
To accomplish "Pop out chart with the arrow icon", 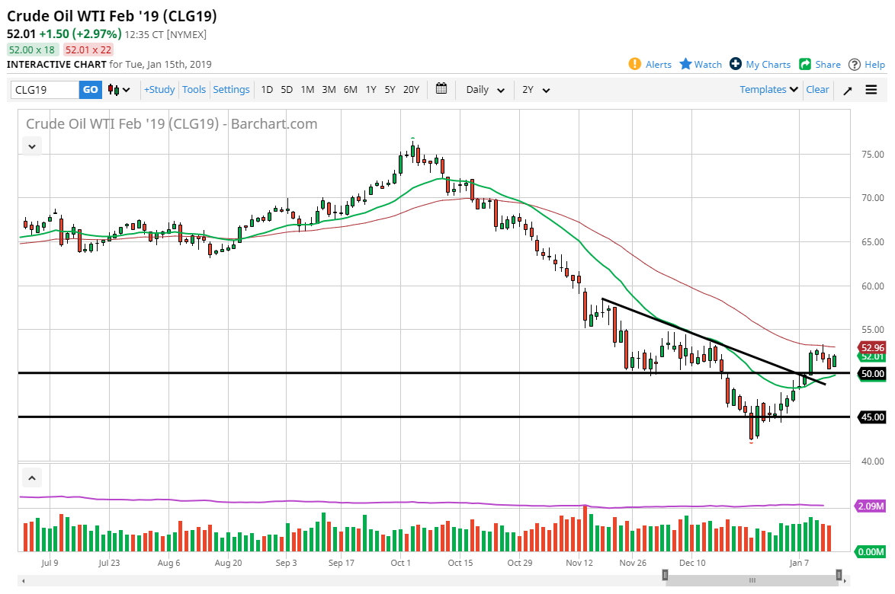I will (847, 89).
